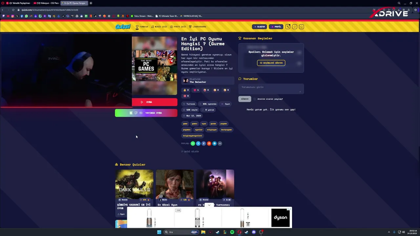Switch to the Videoyun CS2 browser tab
Viewport: 420px width, 236px height.
[x=46, y=3]
